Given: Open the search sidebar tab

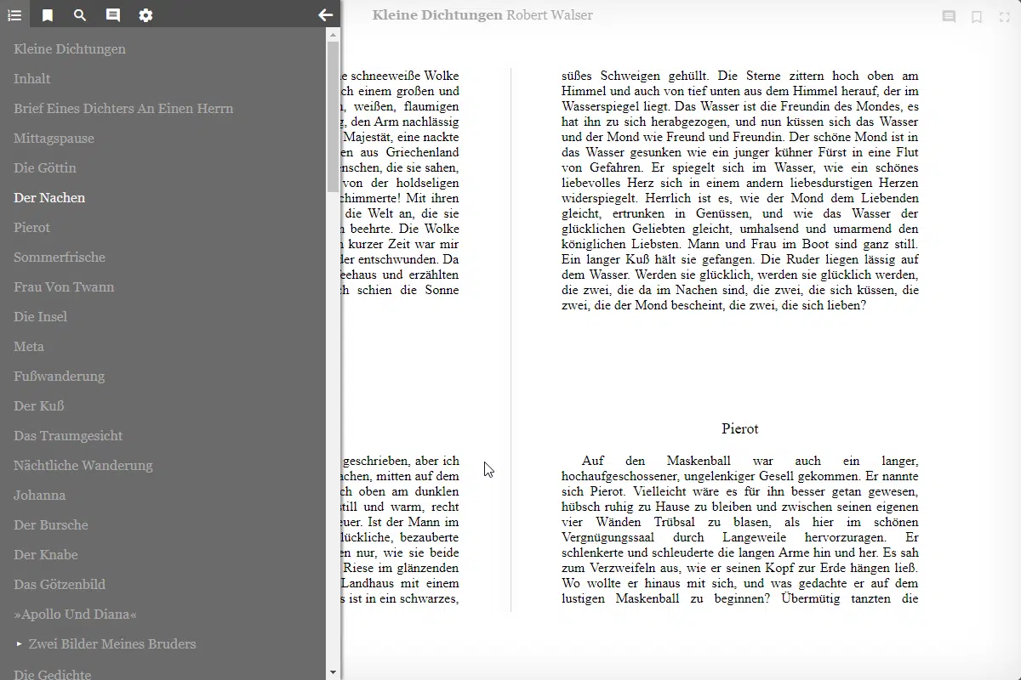Looking at the screenshot, I should tap(80, 14).
